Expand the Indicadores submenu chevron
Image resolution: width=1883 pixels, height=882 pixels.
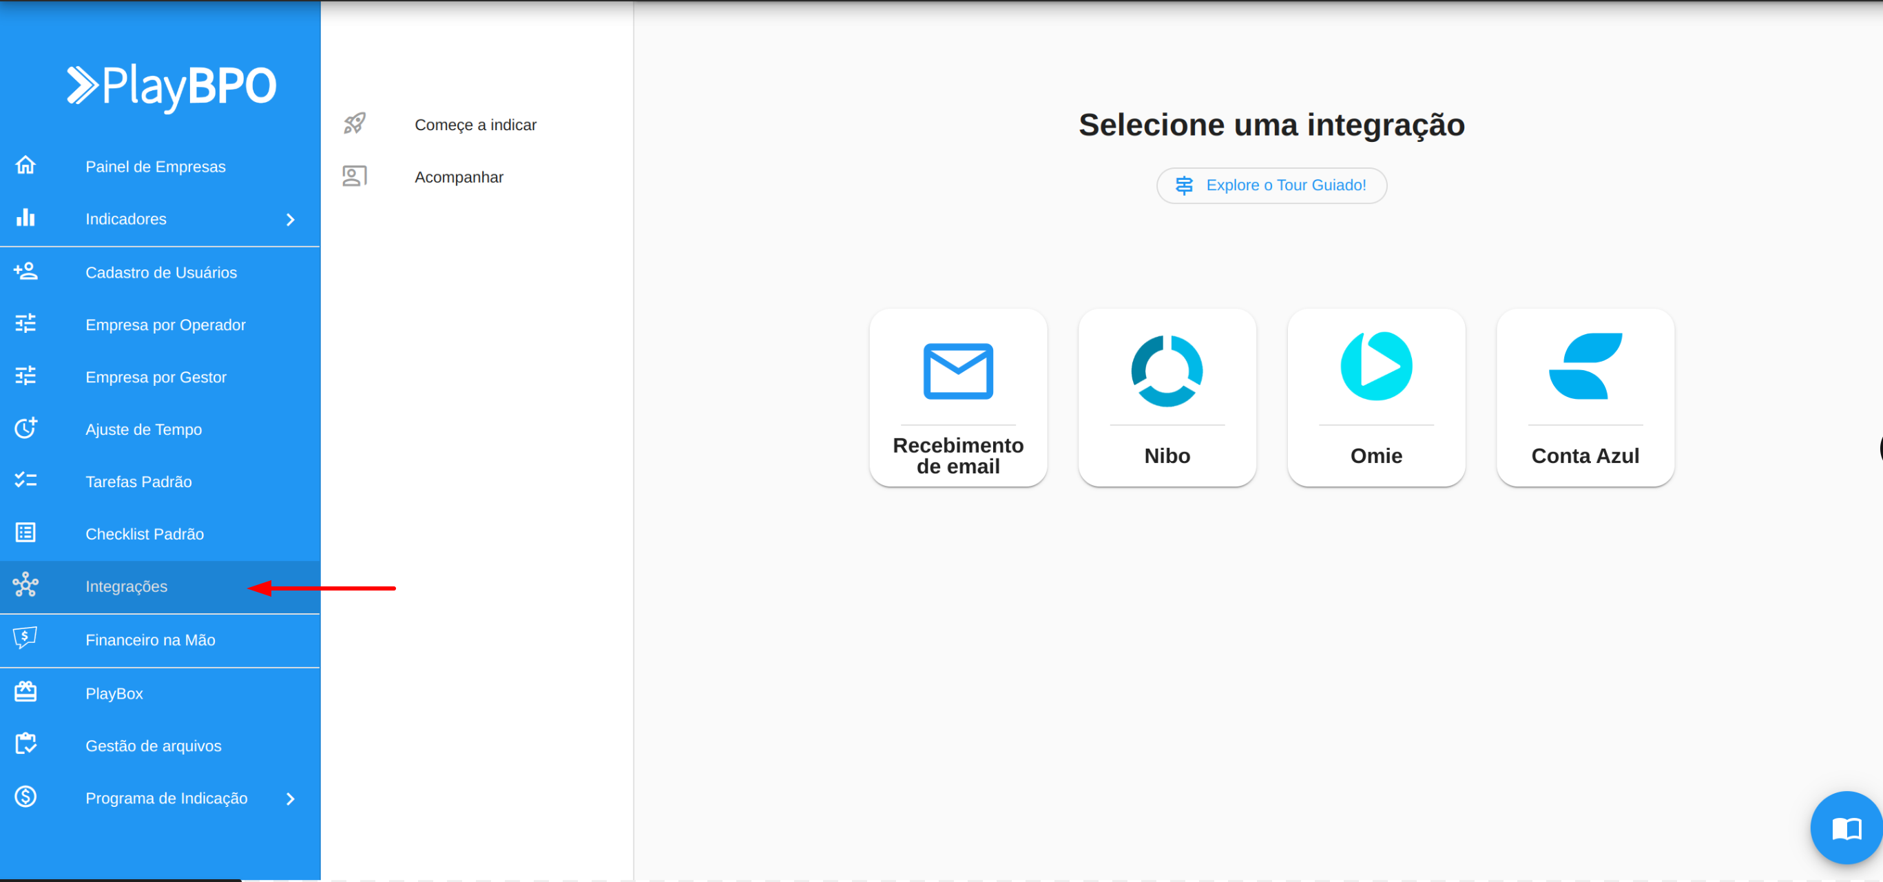(x=290, y=220)
